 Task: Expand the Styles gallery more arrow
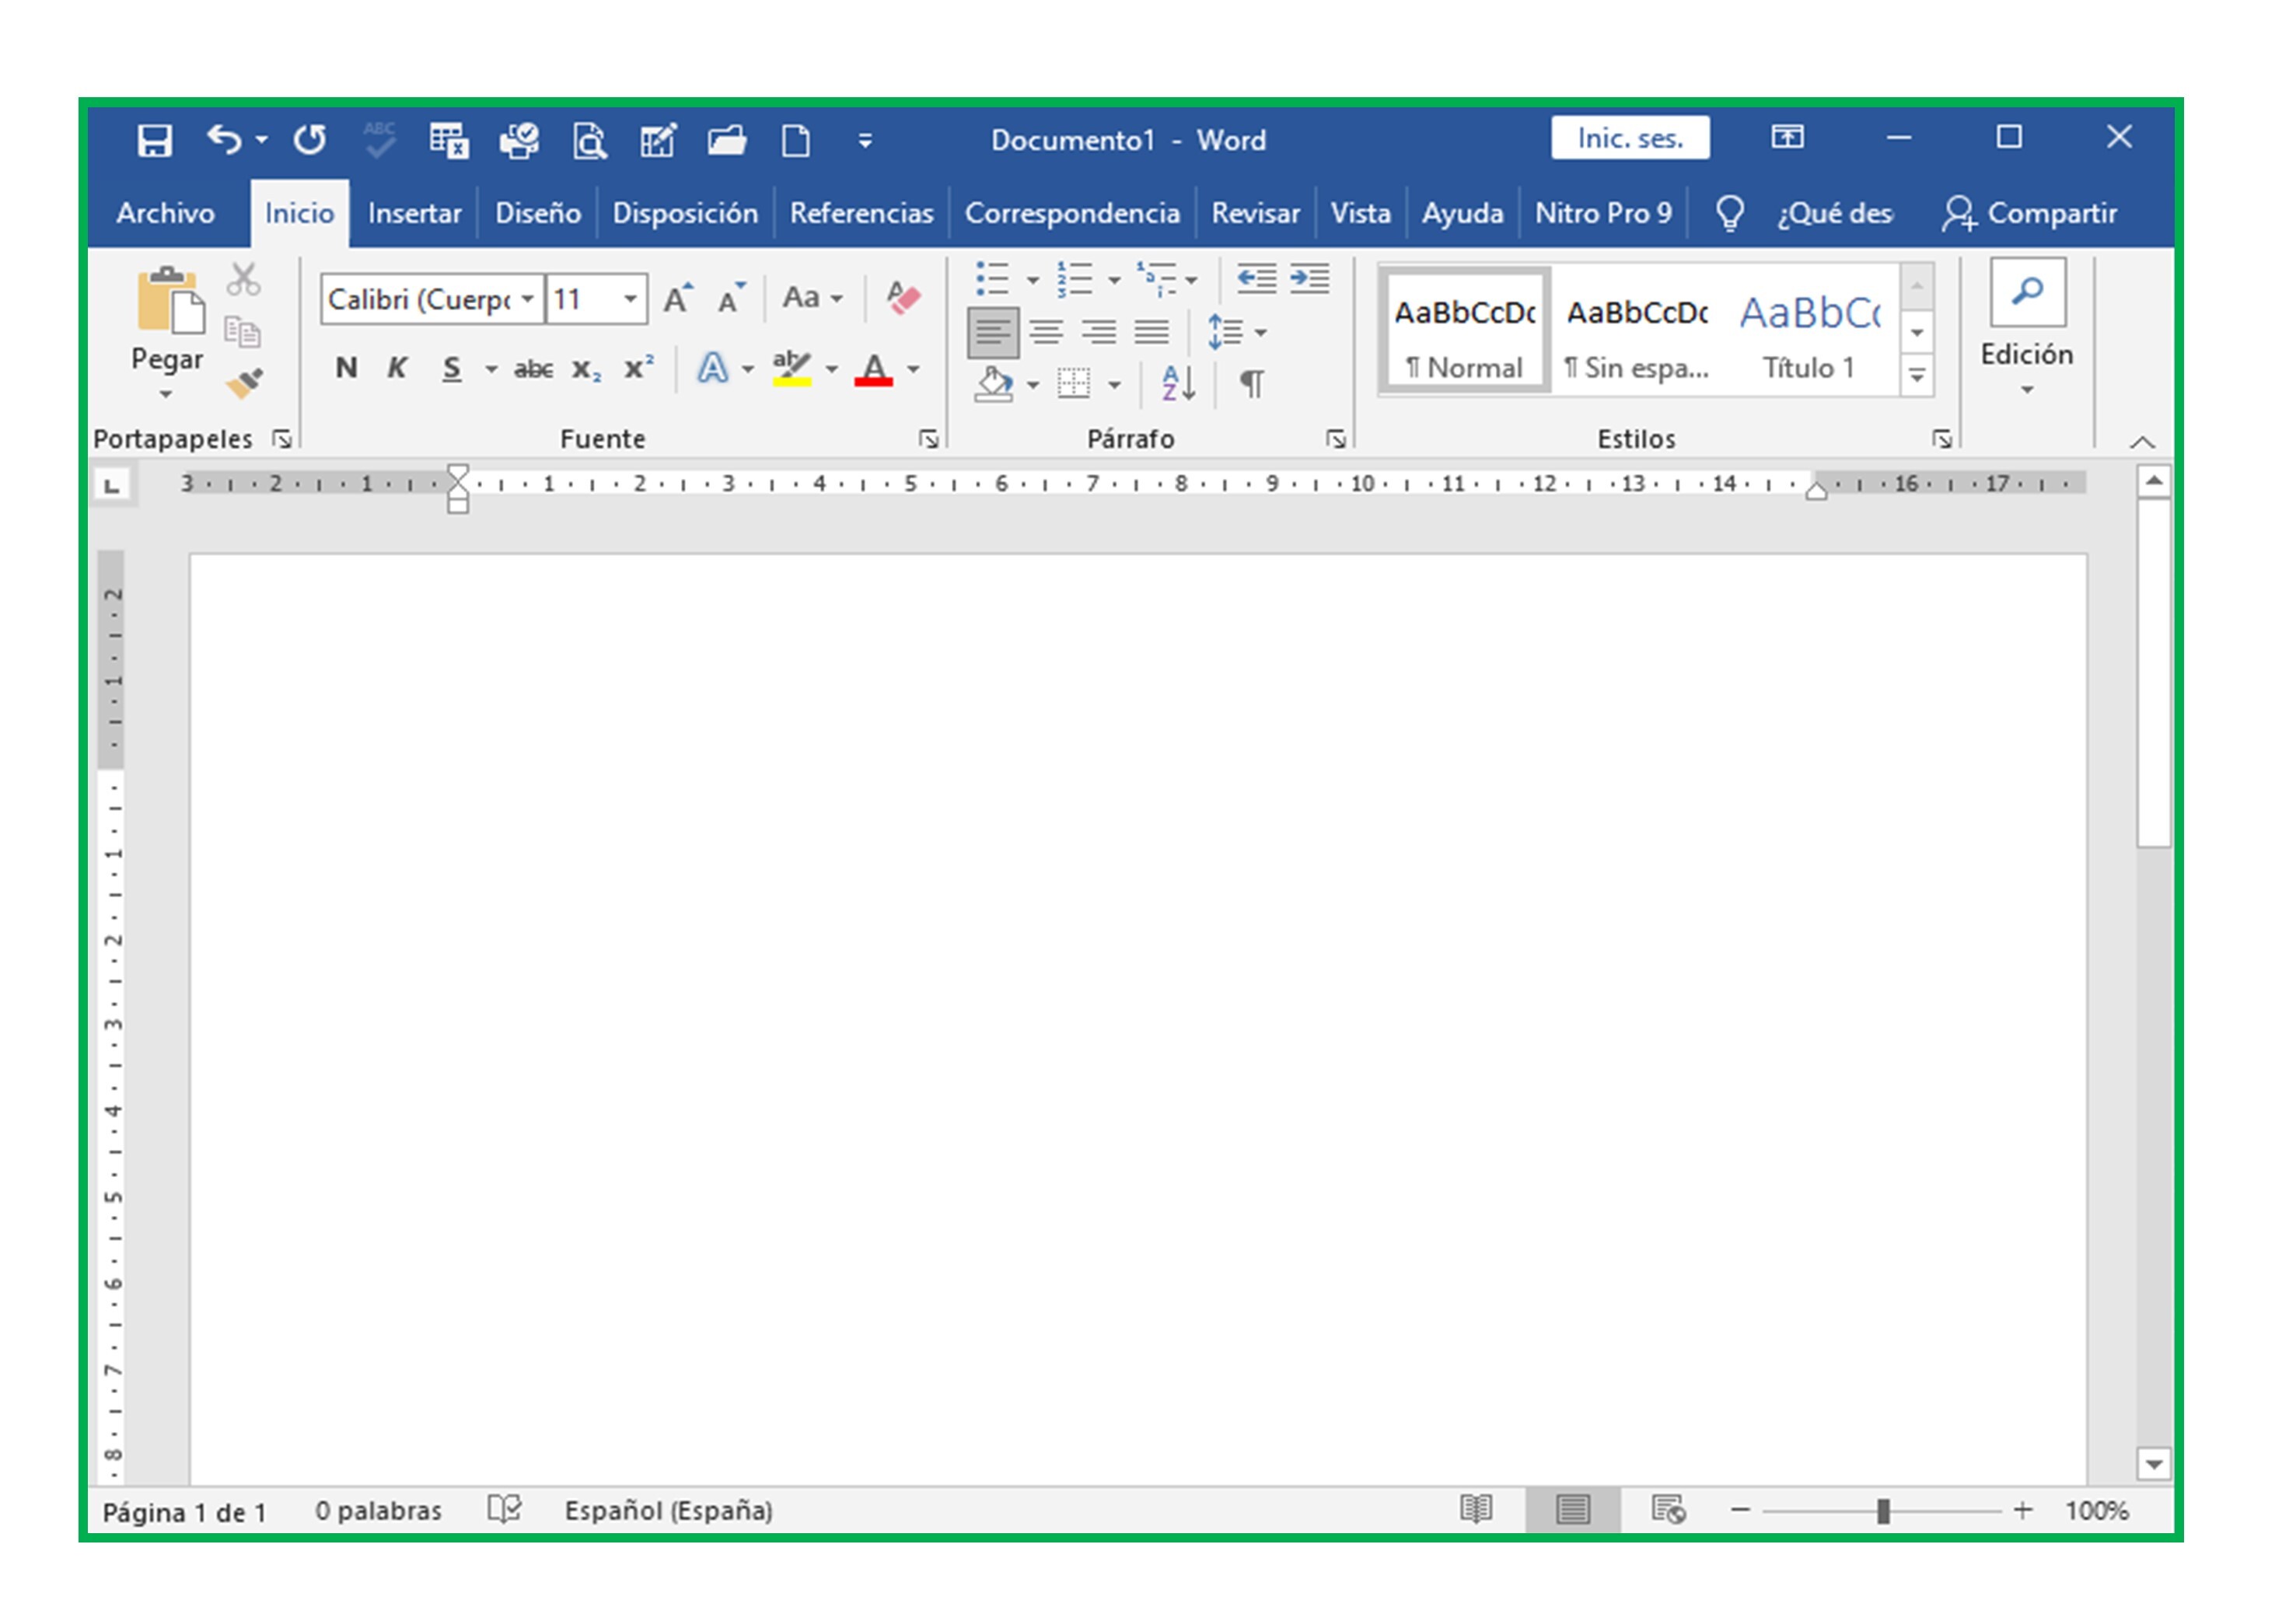click(x=1916, y=376)
